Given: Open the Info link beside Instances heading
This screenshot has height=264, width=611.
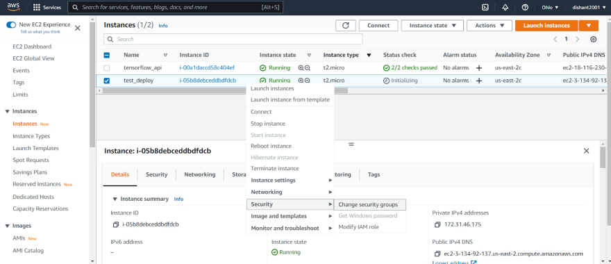Looking at the screenshot, I should click(x=163, y=26).
